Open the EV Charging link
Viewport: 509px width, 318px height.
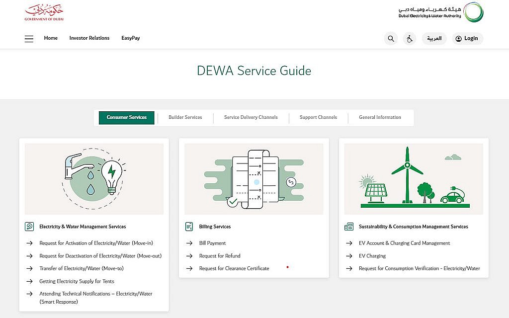coord(372,256)
